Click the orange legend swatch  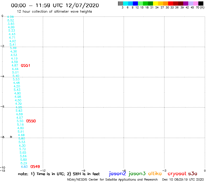[x=166, y=3]
